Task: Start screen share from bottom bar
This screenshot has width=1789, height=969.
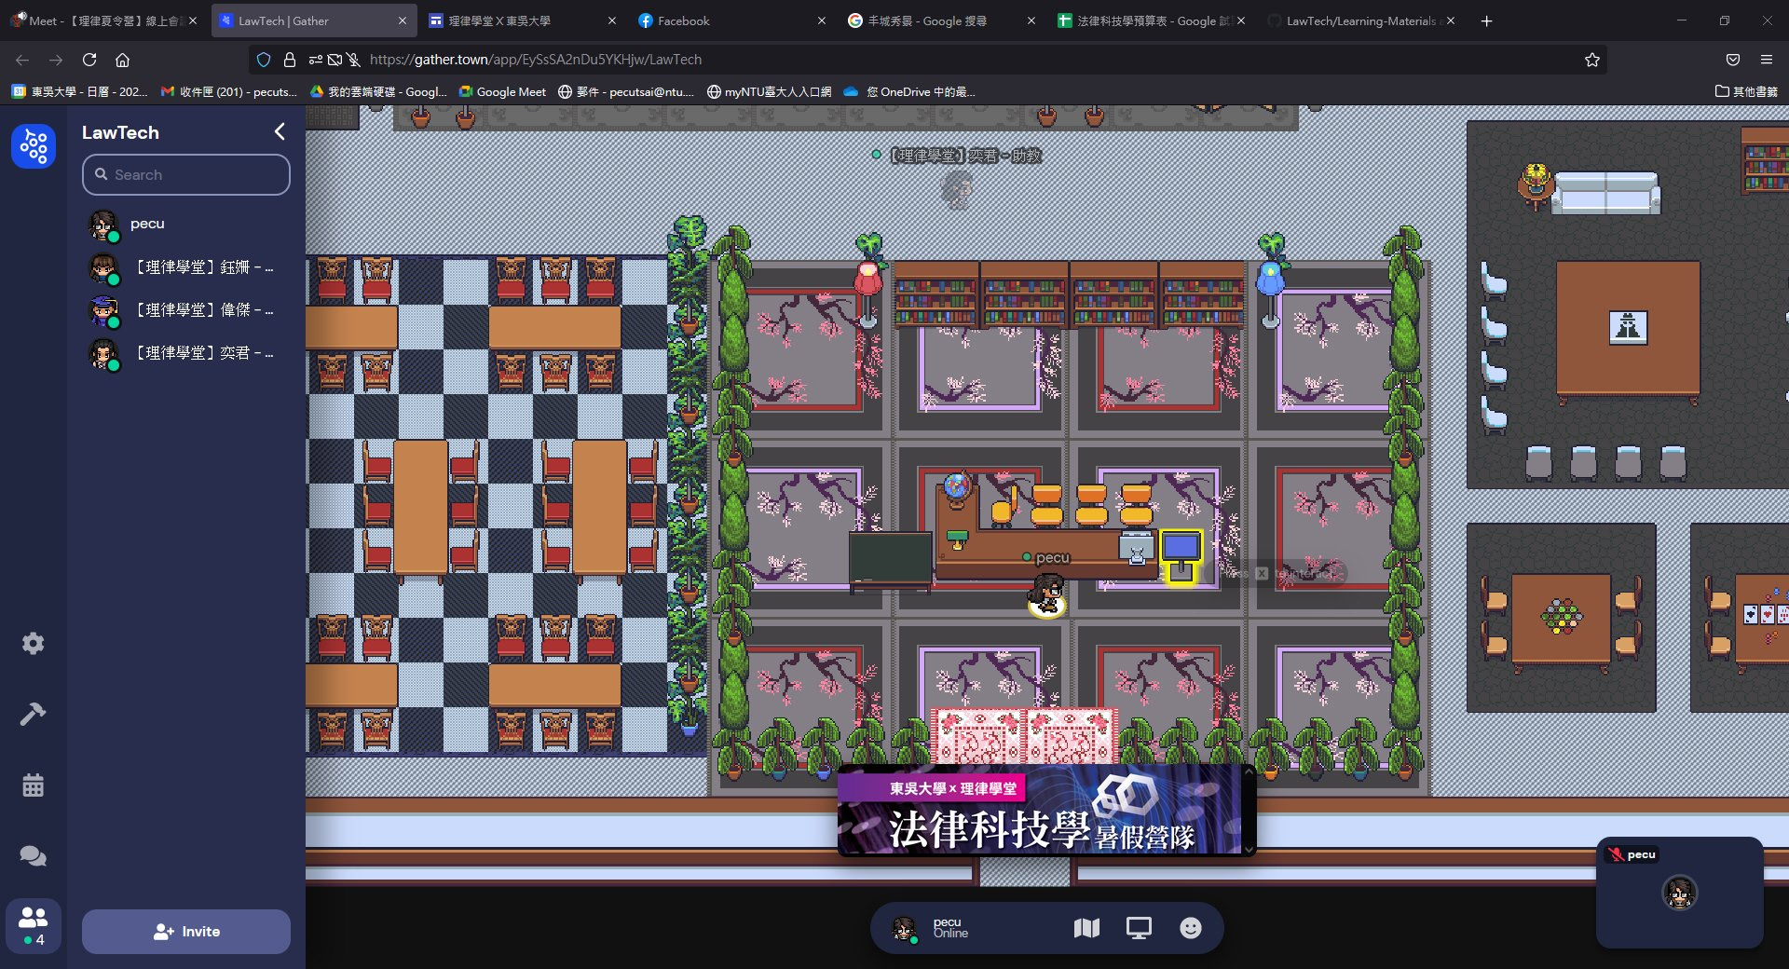Action: [x=1139, y=928]
